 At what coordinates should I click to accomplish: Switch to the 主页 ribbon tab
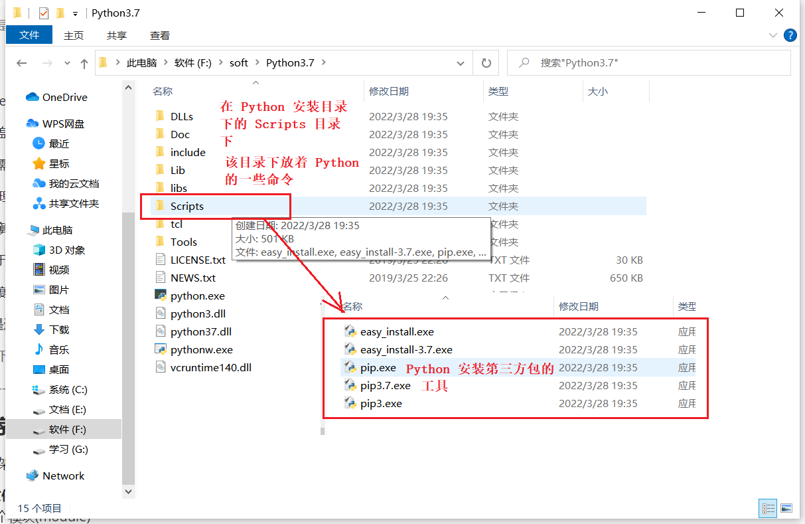74,35
